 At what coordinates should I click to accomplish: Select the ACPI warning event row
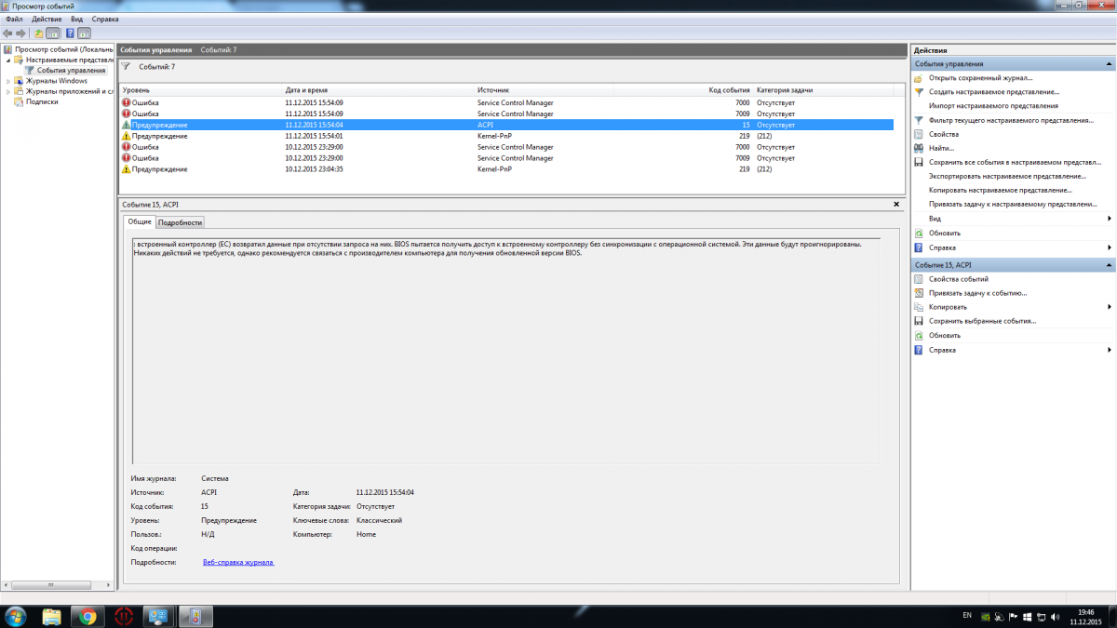point(506,125)
